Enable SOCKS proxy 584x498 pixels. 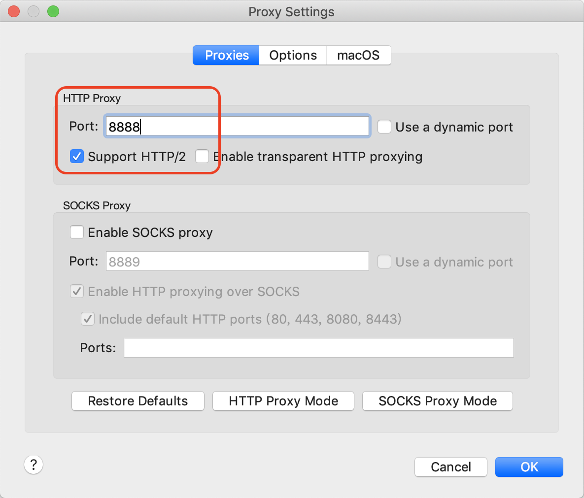[77, 232]
